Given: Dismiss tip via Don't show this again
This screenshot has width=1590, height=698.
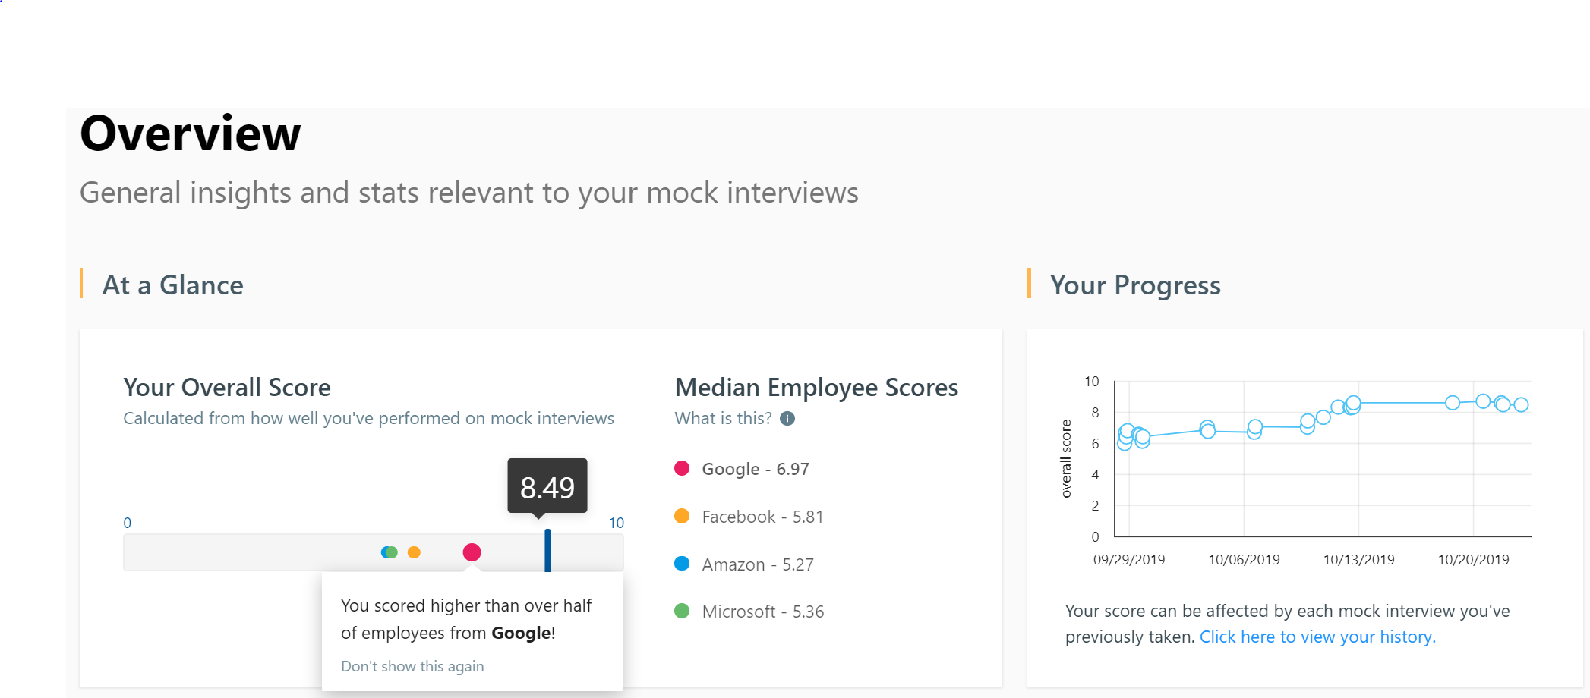Looking at the screenshot, I should [x=412, y=666].
